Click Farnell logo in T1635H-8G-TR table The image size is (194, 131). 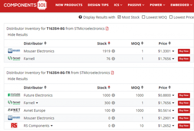coord(14,102)
